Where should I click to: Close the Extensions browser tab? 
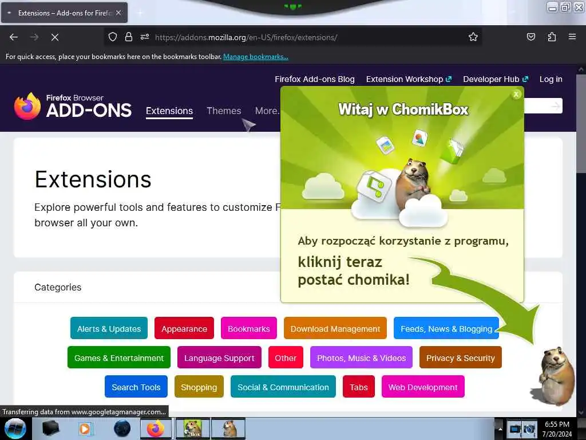pos(118,13)
